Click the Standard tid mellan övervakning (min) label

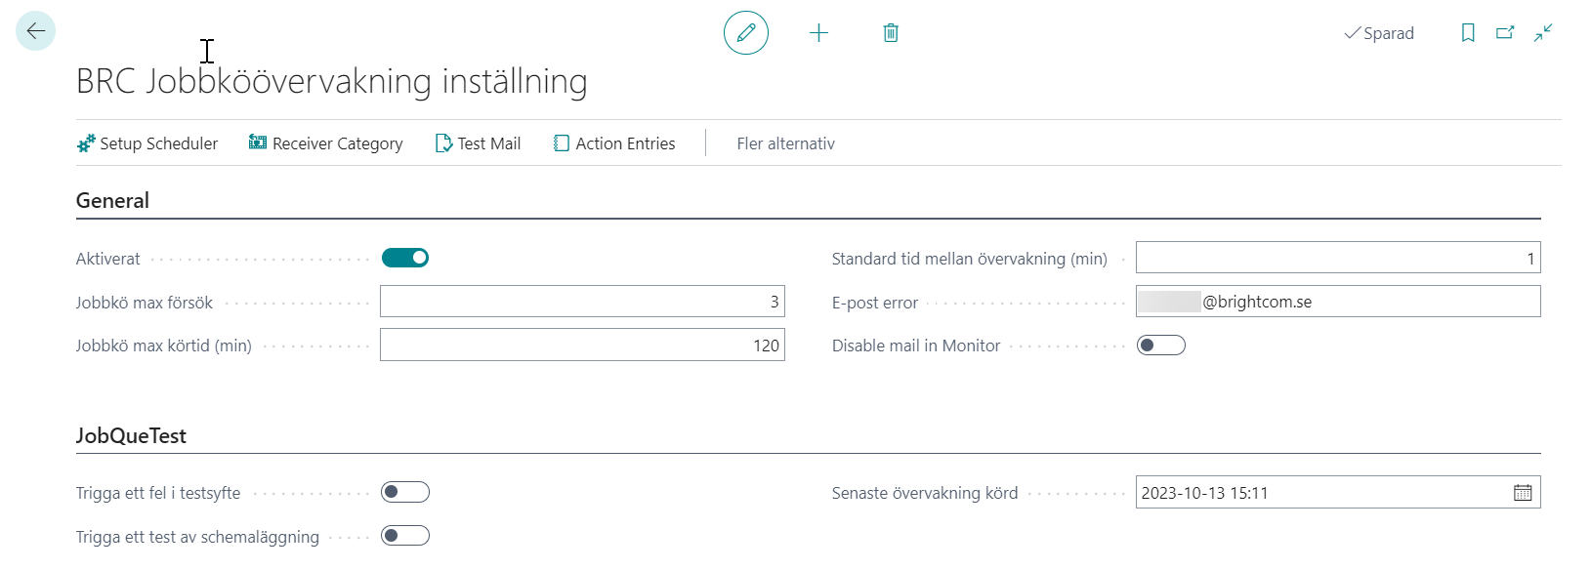coord(970,259)
